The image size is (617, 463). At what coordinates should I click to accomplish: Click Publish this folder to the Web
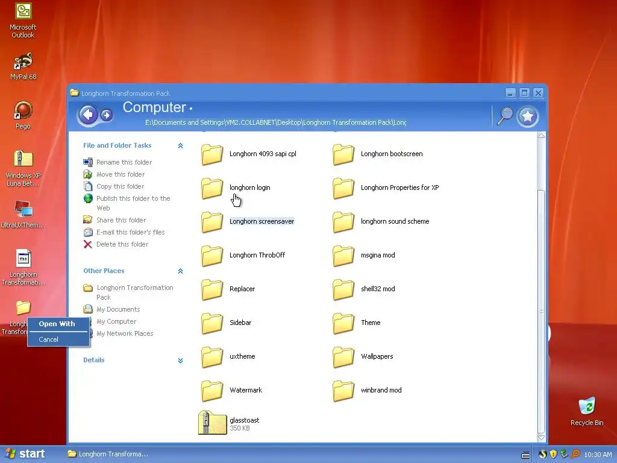click(133, 203)
